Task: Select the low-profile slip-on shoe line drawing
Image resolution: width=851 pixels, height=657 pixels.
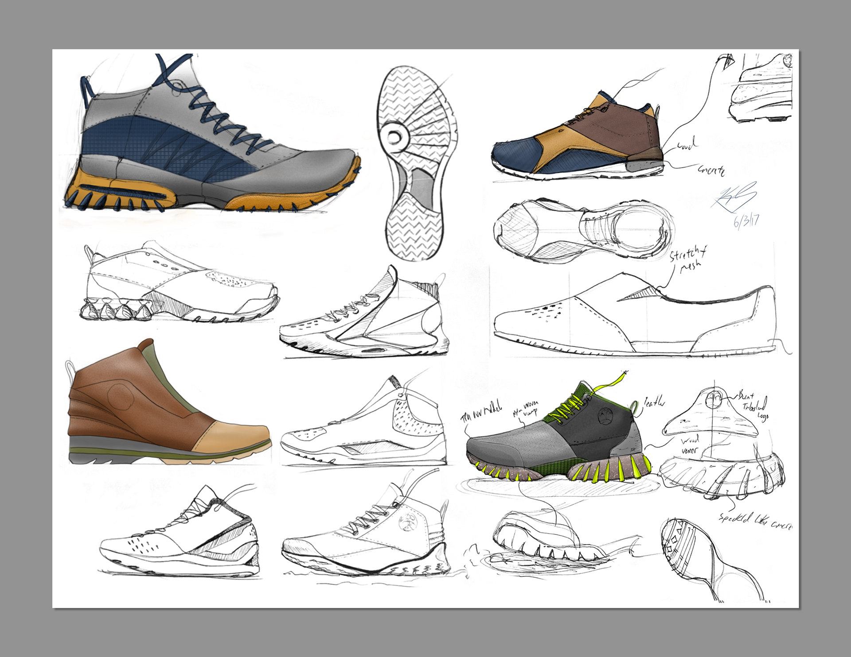Action: click(x=634, y=319)
